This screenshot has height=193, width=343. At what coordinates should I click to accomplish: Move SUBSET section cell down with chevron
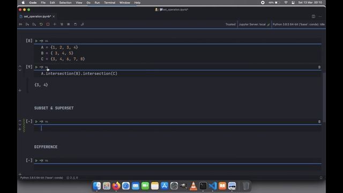point(20,124)
